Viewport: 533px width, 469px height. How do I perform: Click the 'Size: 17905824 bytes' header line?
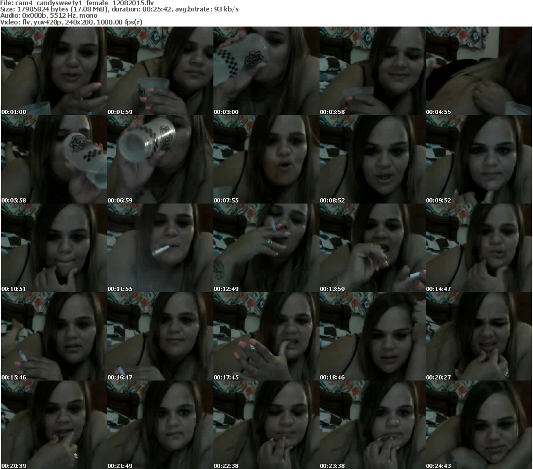(x=119, y=9)
